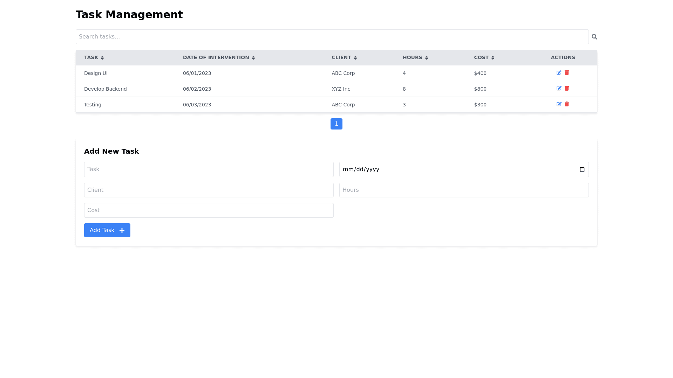This screenshot has height=378, width=673.
Task: Click the Add Task button
Action: 107,230
